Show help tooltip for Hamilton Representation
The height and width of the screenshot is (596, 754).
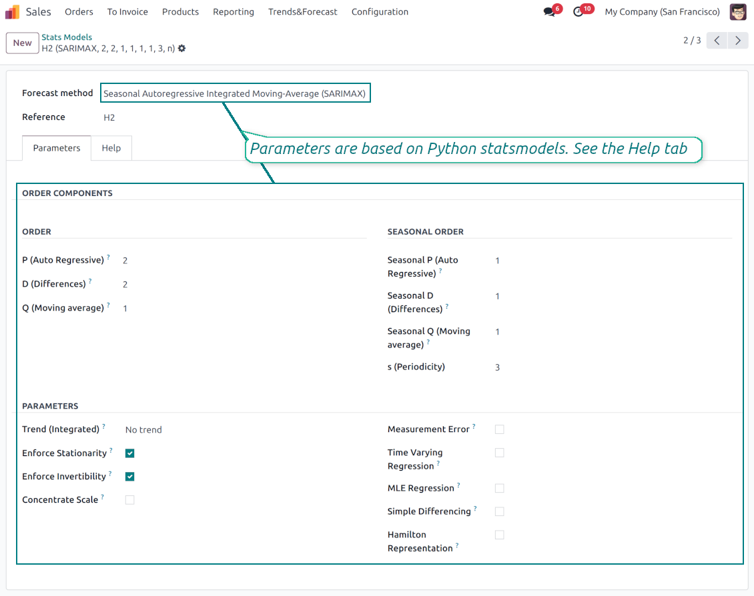point(457,545)
